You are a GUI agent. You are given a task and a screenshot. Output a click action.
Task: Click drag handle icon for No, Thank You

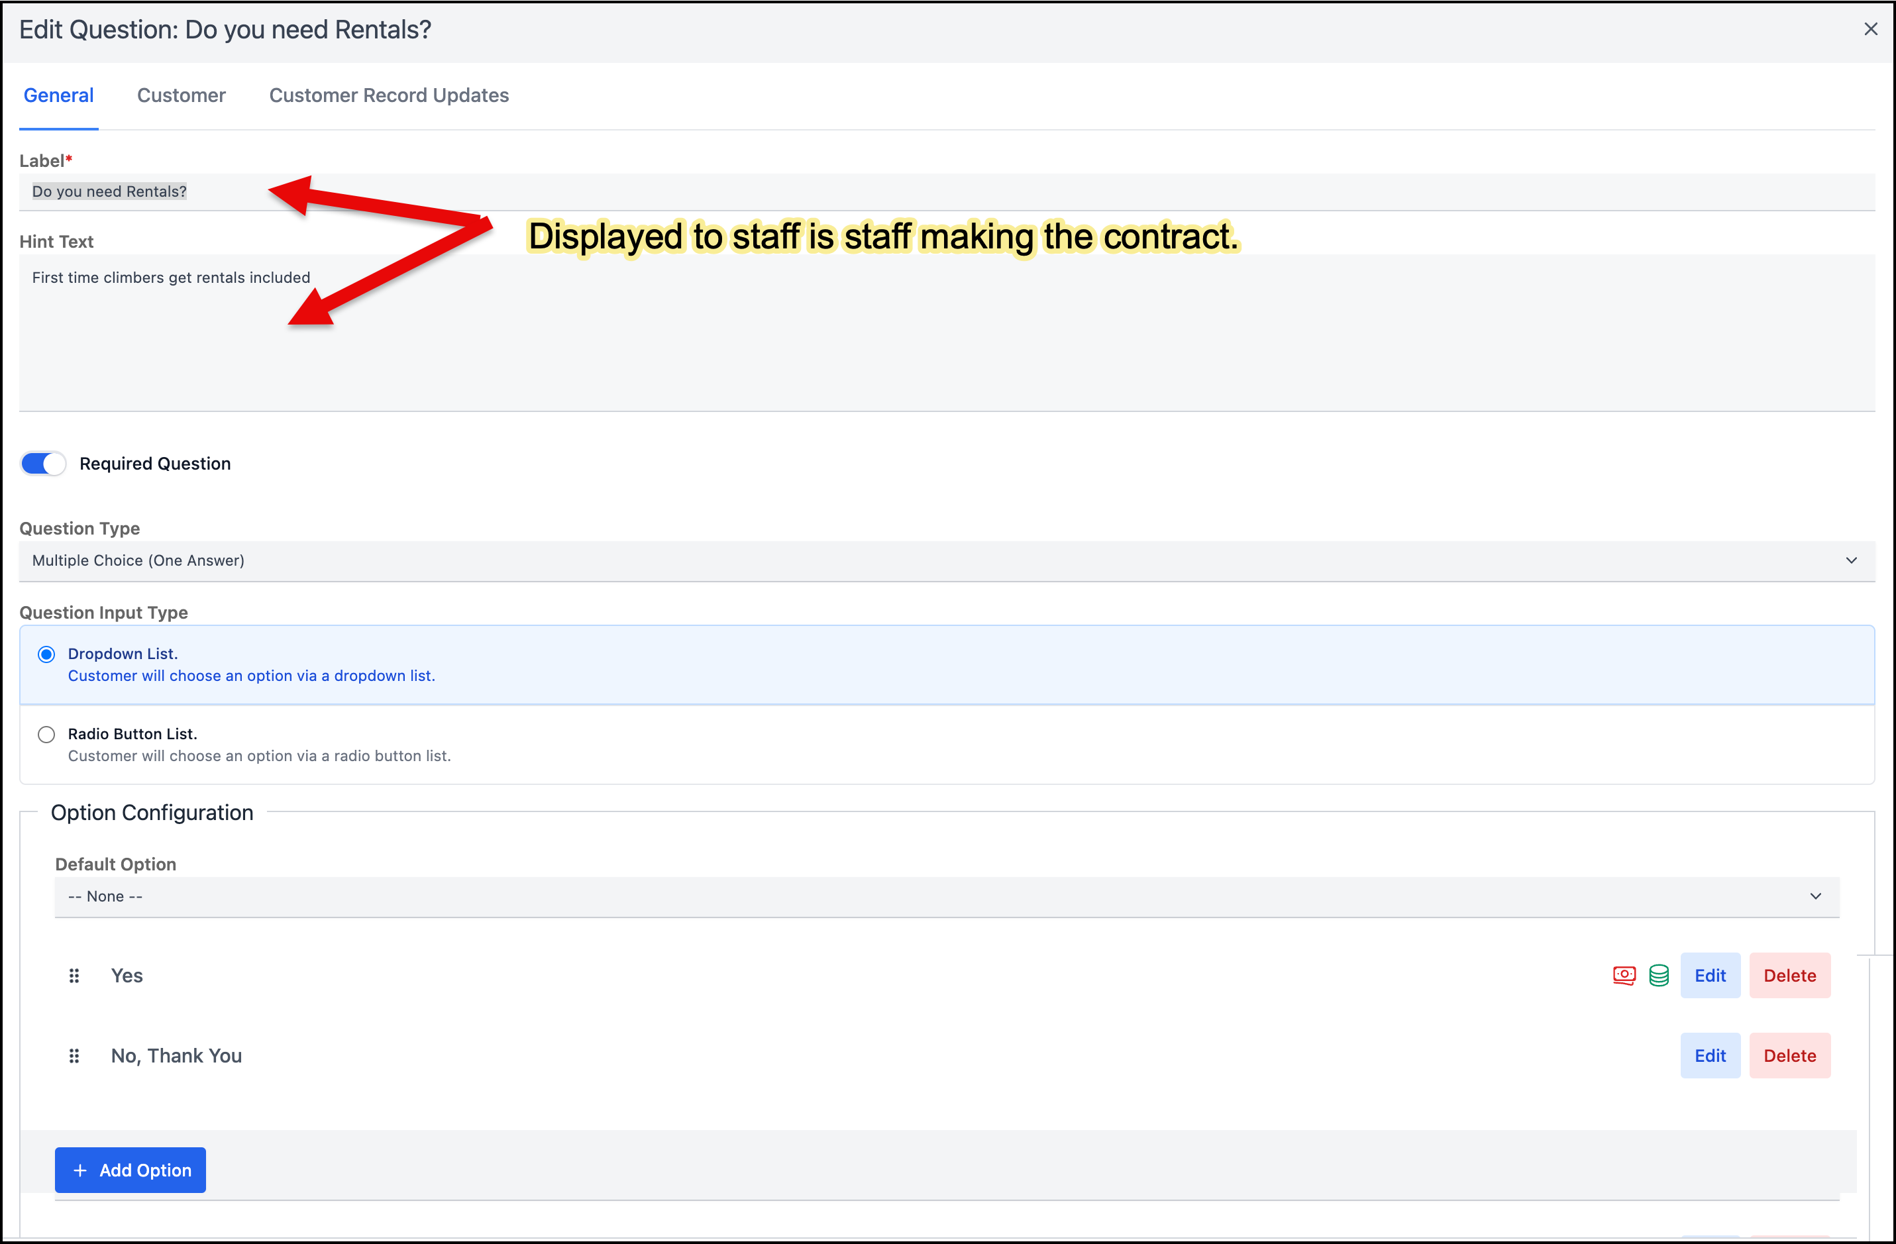click(74, 1056)
